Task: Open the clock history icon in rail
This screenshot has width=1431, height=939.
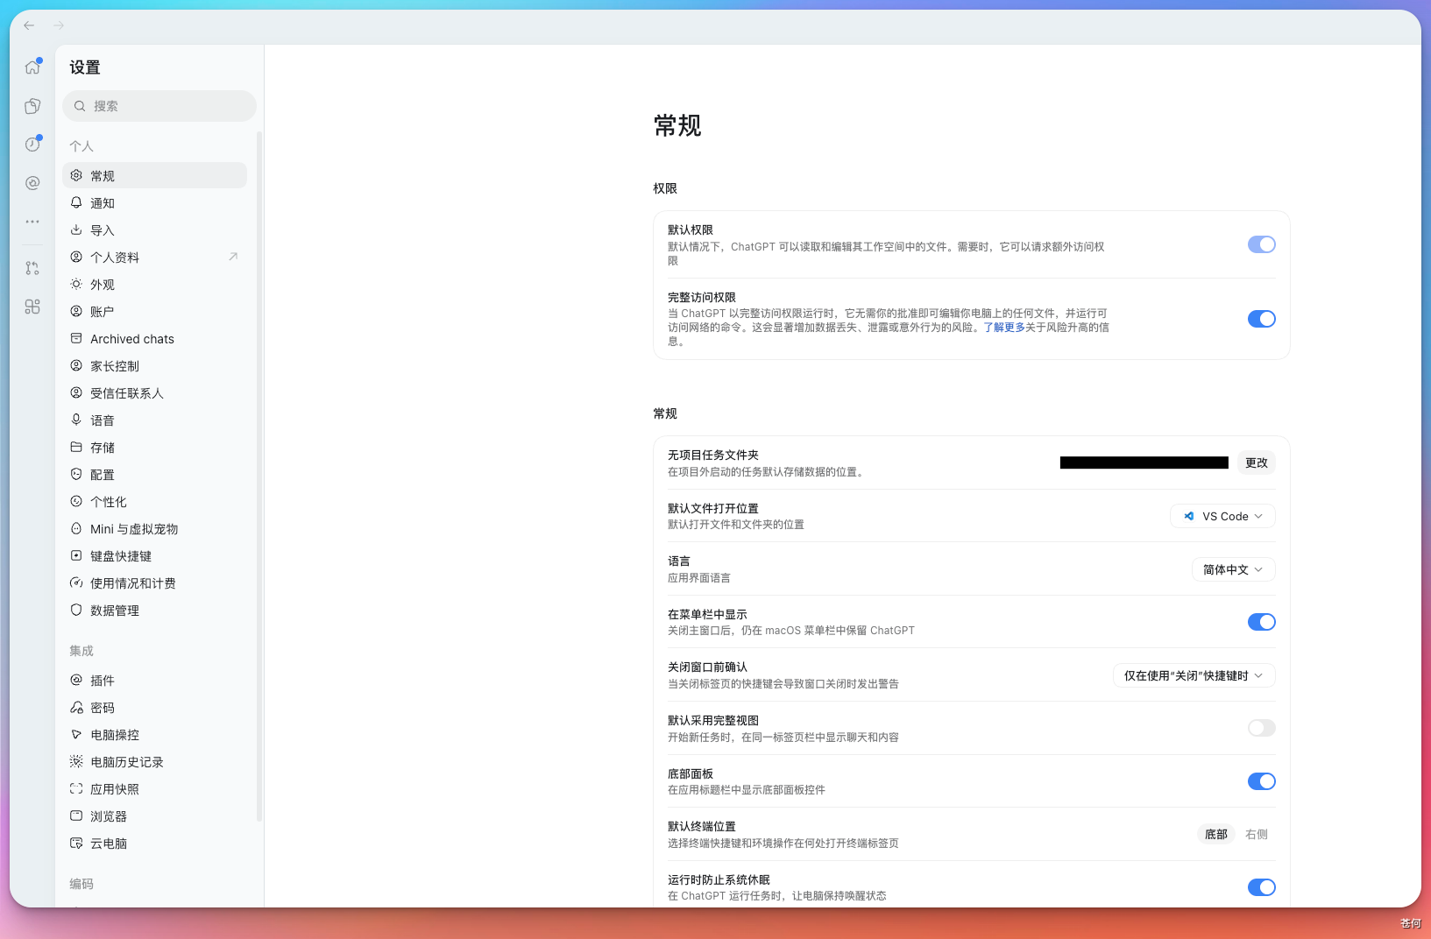Action: (32, 145)
